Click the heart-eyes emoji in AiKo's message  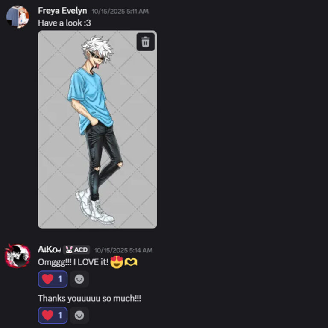[x=117, y=262]
